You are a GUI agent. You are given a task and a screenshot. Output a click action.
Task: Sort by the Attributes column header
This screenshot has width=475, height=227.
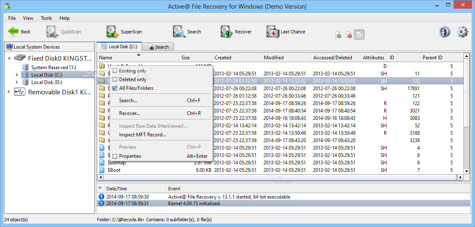[374, 58]
